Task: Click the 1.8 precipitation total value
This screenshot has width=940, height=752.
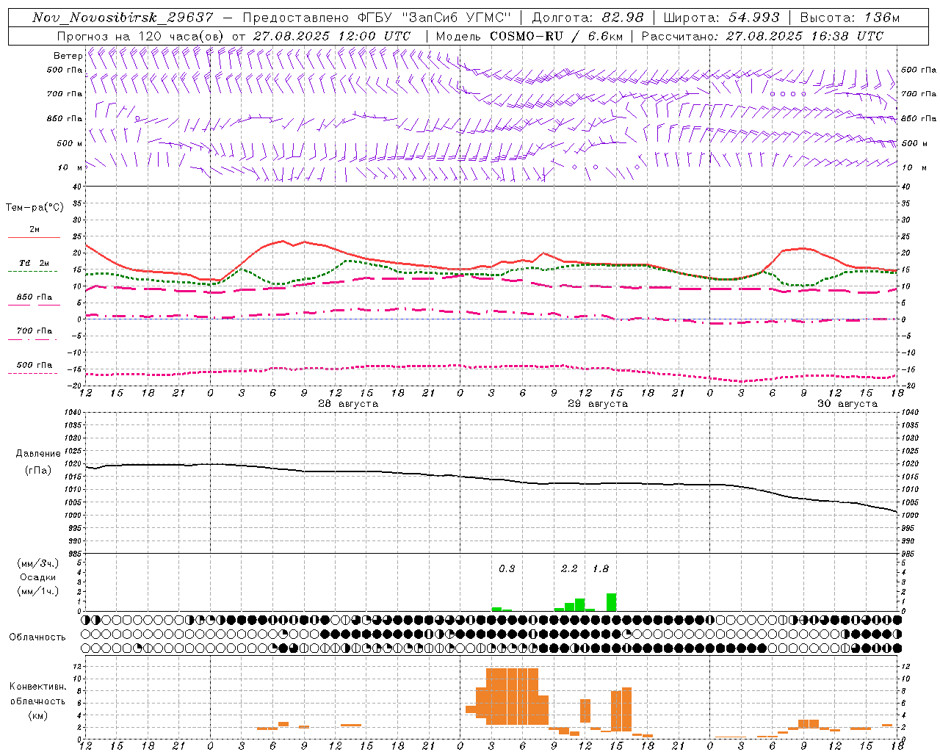Action: pyautogui.click(x=601, y=569)
